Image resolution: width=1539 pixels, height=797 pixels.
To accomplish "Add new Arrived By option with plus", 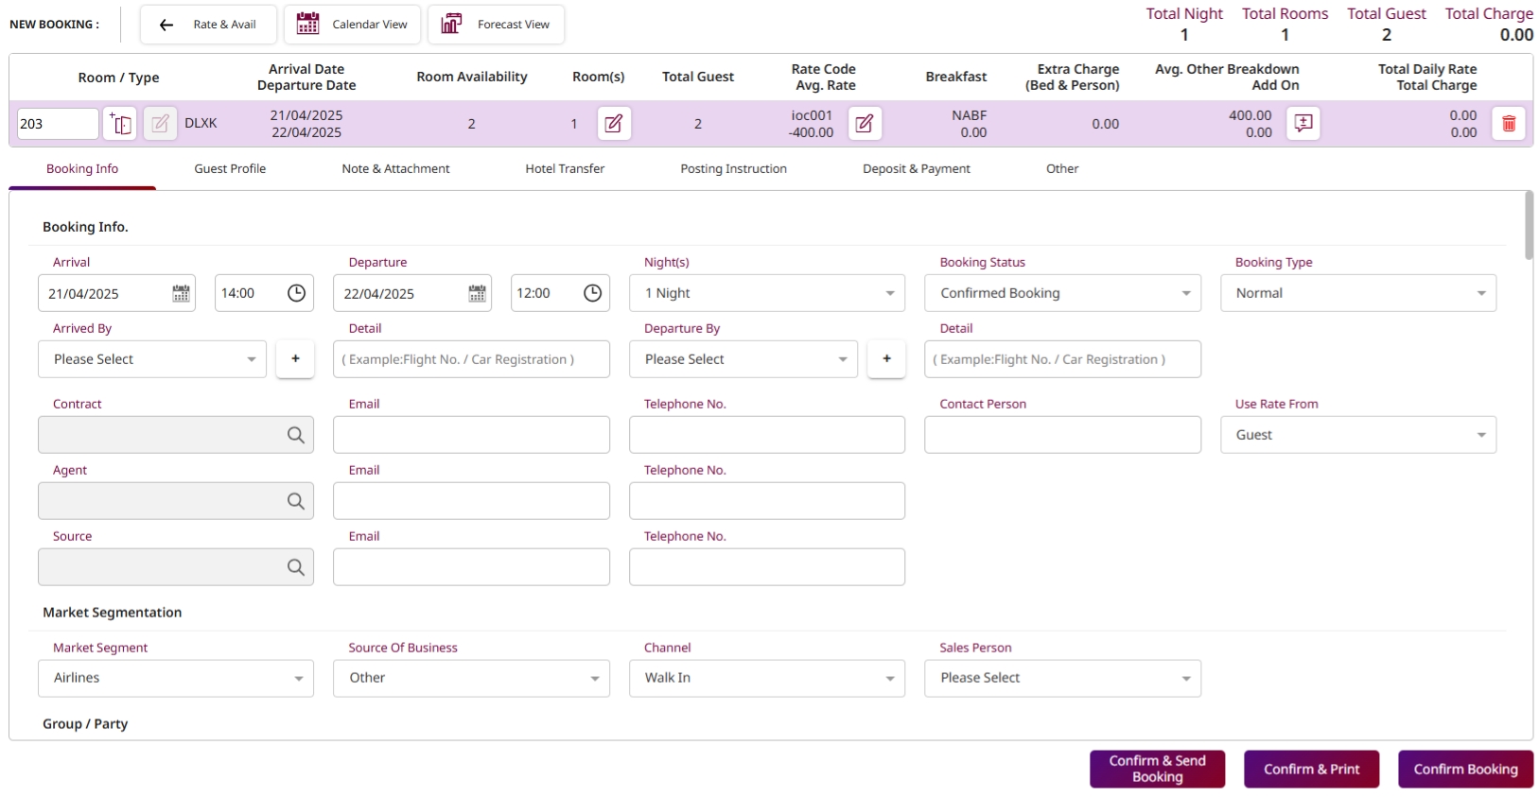I will tap(295, 359).
